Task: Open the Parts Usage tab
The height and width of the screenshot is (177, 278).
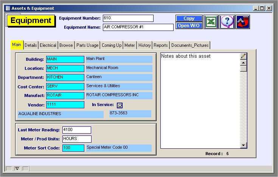Action: pos(87,45)
